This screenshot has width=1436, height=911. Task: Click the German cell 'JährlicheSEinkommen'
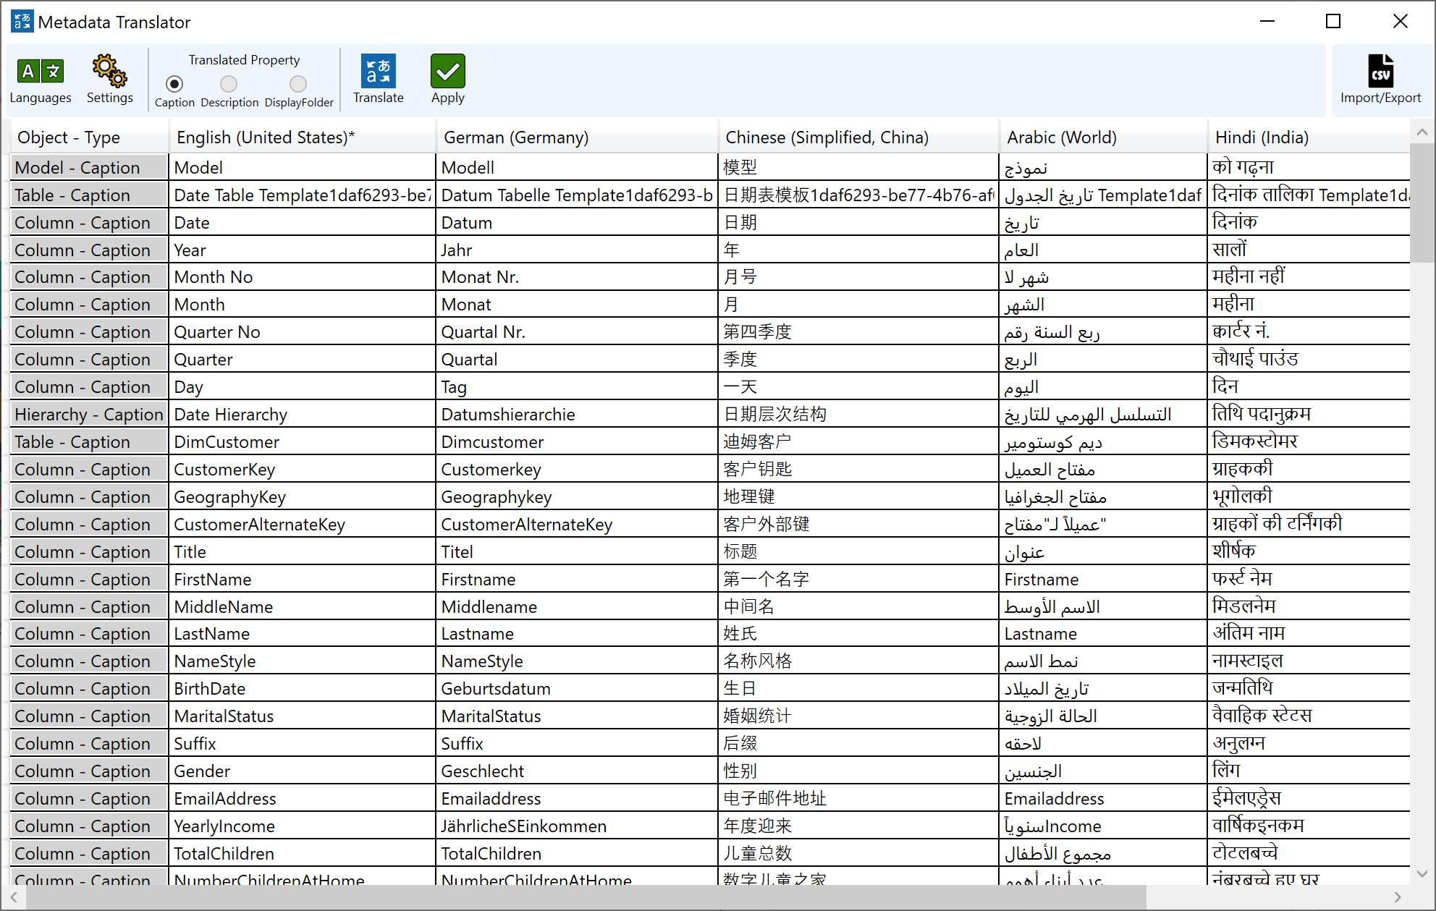[x=577, y=826]
